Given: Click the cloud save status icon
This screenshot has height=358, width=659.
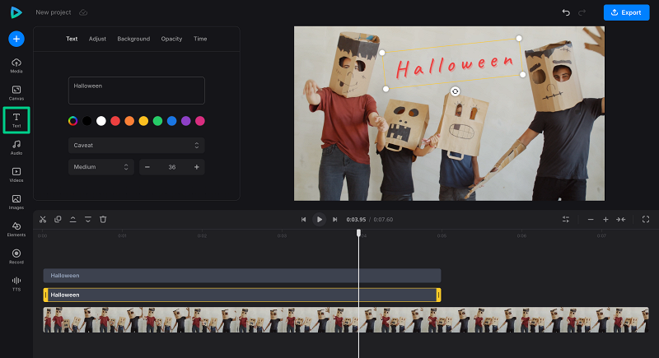Looking at the screenshot, I should tap(83, 12).
